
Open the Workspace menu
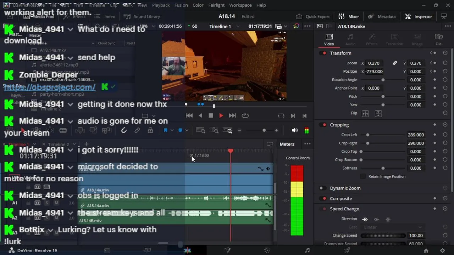pyautogui.click(x=240, y=5)
